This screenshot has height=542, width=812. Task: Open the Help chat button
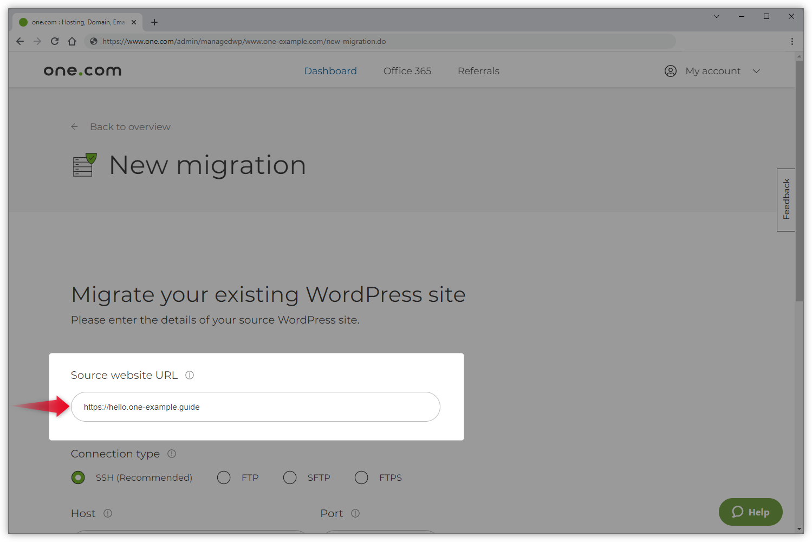(x=750, y=512)
